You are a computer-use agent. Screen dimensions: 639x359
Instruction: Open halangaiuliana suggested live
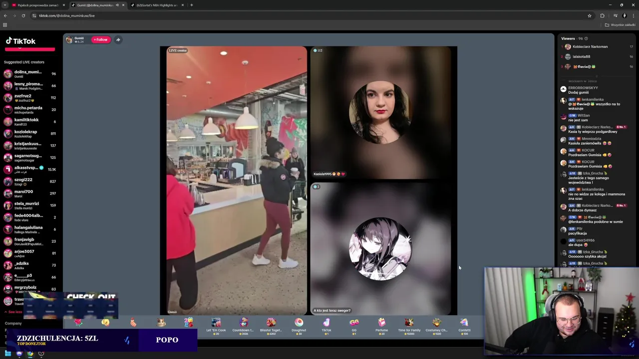[x=30, y=229]
